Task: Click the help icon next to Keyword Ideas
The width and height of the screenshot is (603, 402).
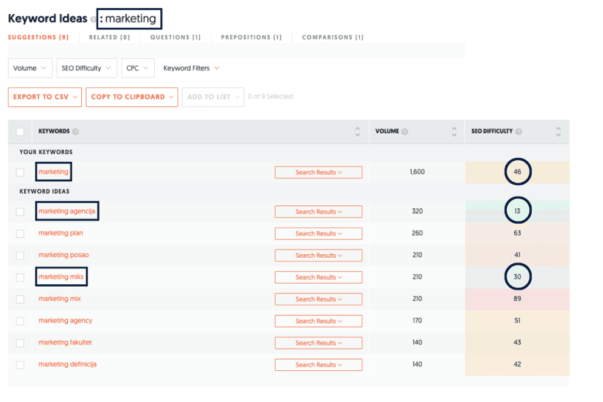Action: (94, 19)
